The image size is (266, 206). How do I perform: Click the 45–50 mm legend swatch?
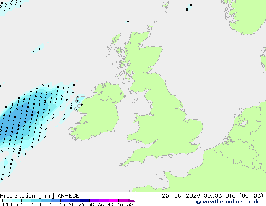(x=123, y=201)
